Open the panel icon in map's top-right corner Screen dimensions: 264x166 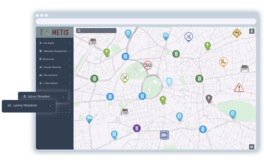[x=251, y=31]
